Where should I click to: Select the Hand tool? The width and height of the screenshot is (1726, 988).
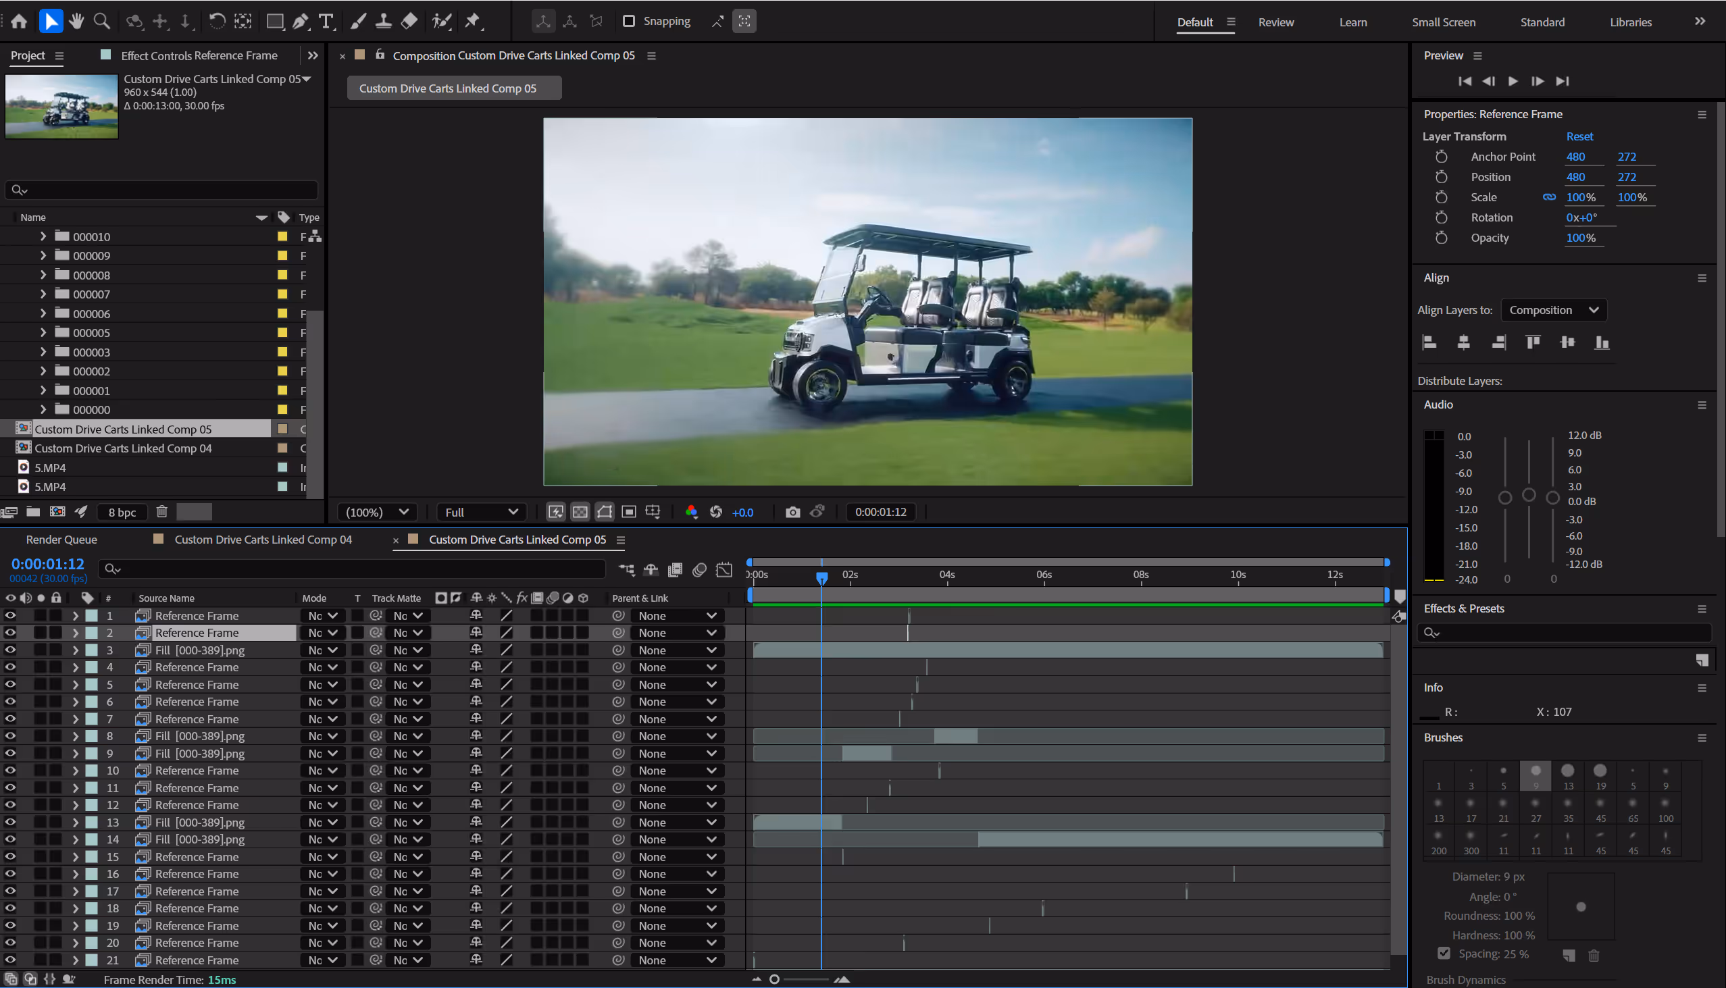click(76, 21)
